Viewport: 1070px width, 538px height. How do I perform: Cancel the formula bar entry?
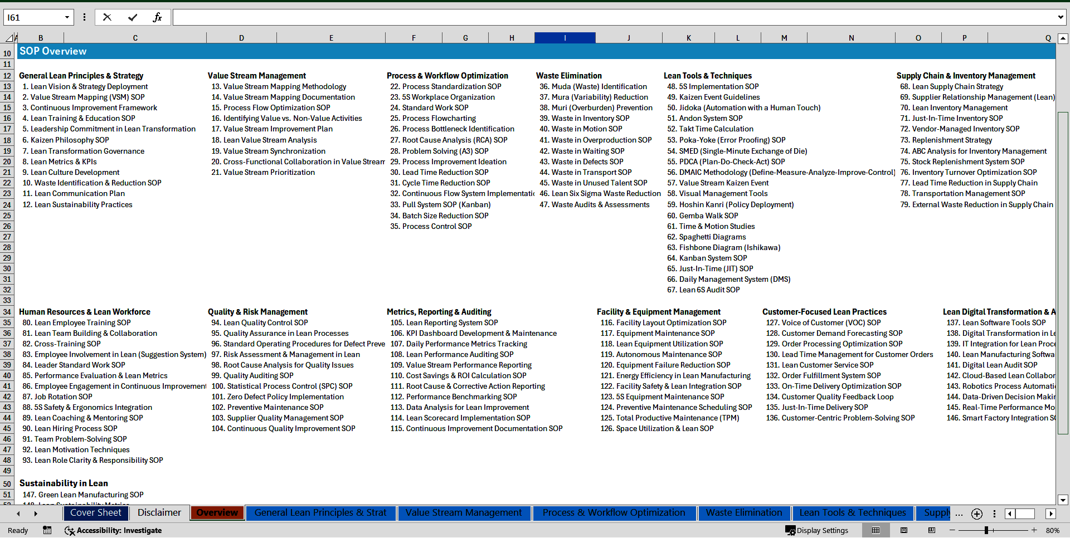[107, 17]
